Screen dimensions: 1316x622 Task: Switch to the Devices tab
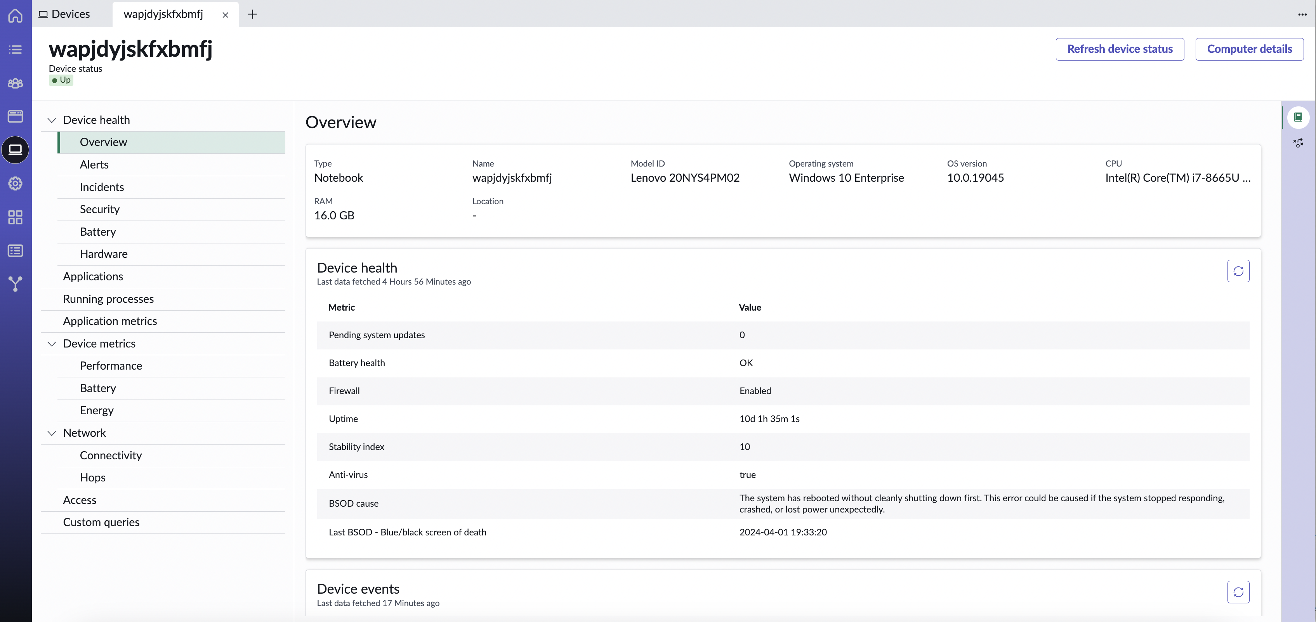click(x=64, y=14)
